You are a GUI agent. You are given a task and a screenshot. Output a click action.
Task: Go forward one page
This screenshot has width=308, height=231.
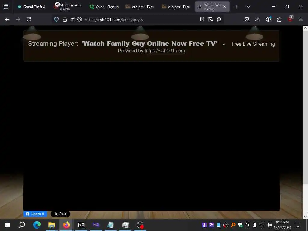pyautogui.click(x=18, y=20)
